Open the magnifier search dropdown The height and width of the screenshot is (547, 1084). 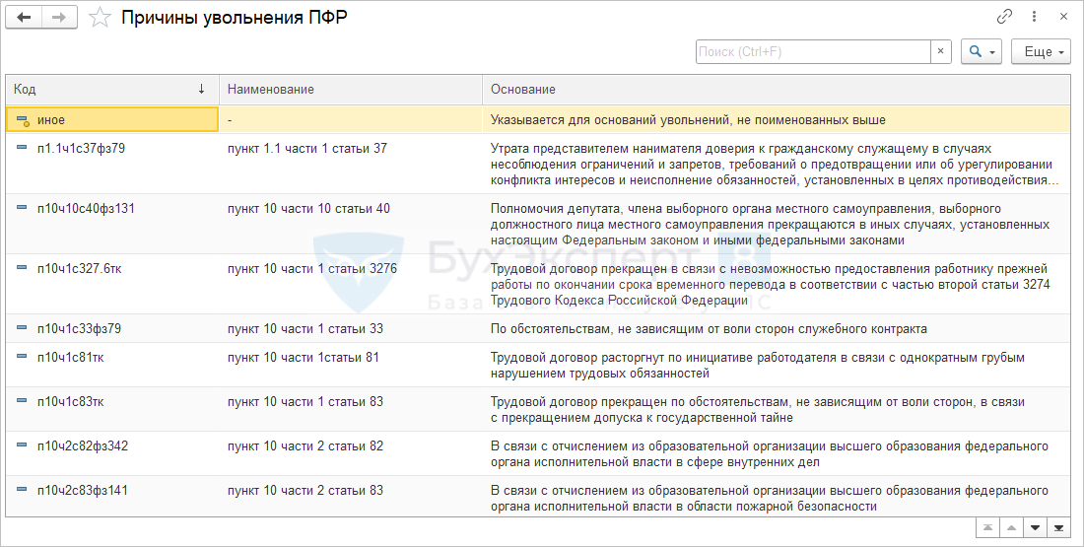coord(982,51)
